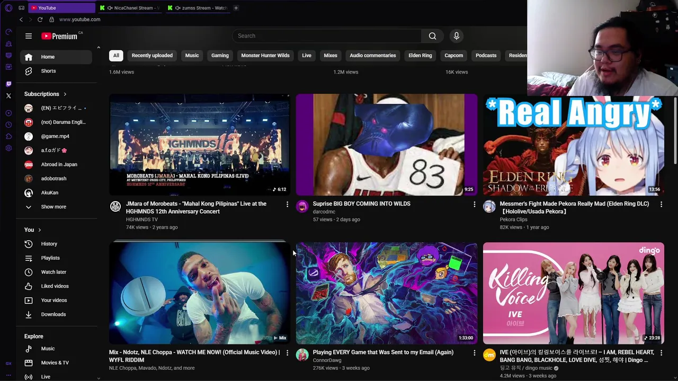Click HGHMNDS TV channel avatar
The height and width of the screenshot is (381, 678).
pos(115,206)
